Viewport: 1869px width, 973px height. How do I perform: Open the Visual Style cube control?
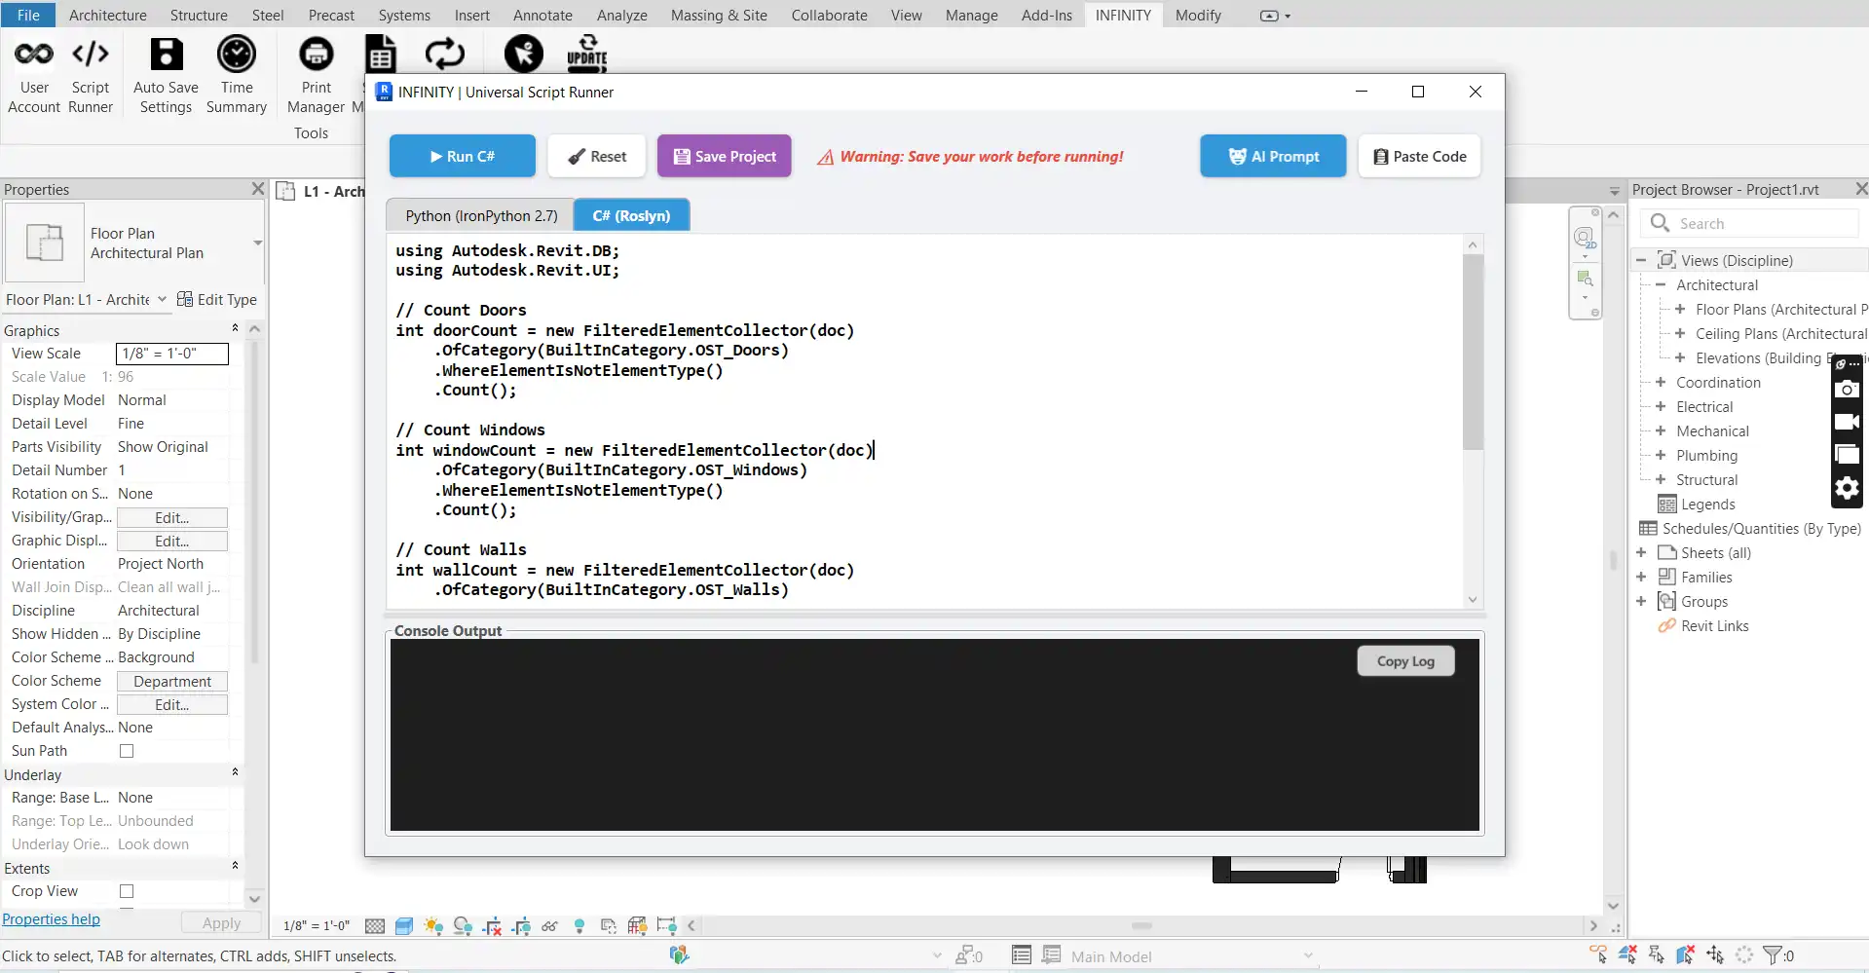point(404,926)
